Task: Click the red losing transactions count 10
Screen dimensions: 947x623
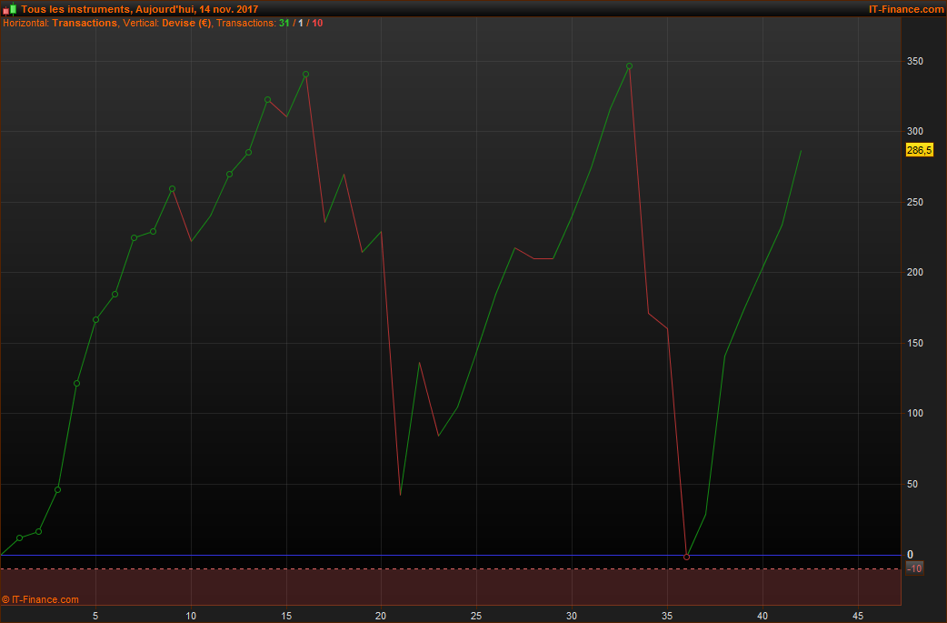Action: pos(317,23)
